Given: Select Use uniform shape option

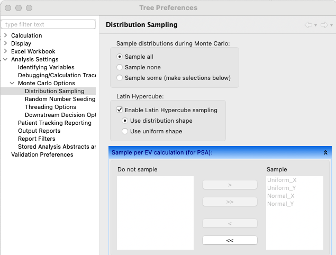Looking at the screenshot, I should 125,131.
